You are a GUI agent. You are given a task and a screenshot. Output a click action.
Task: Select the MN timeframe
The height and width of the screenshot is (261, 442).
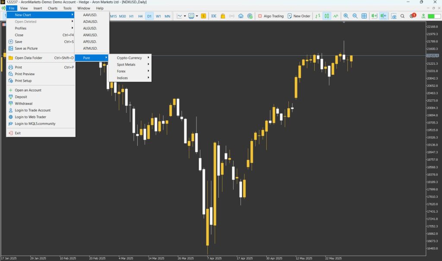pyautogui.click(x=167, y=16)
